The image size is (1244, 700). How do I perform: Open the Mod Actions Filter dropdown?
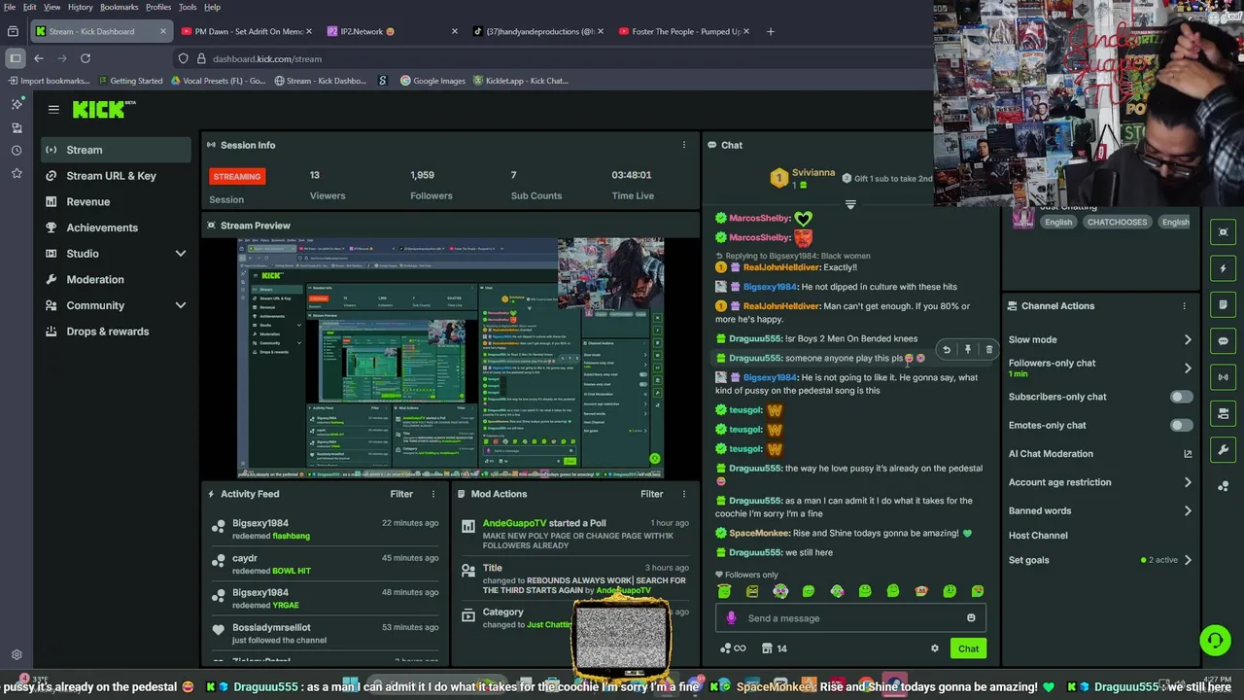[x=651, y=494]
